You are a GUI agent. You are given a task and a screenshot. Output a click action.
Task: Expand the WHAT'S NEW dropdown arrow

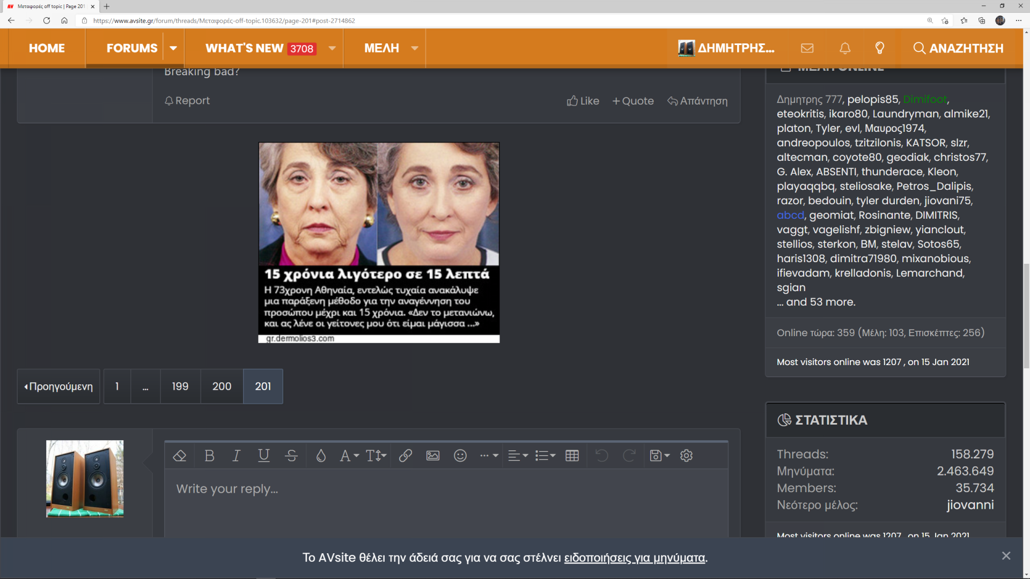point(332,48)
